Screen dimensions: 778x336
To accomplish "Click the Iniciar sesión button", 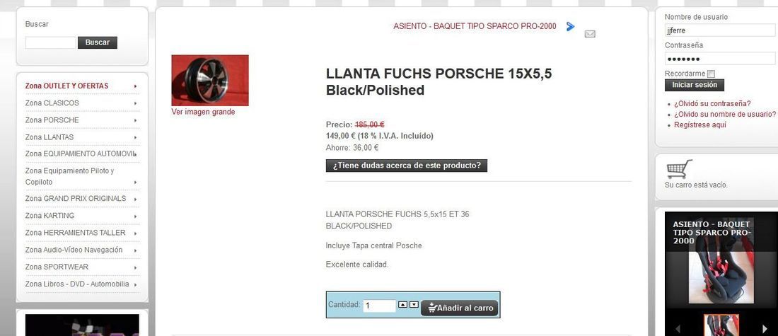I will pyautogui.click(x=694, y=85).
